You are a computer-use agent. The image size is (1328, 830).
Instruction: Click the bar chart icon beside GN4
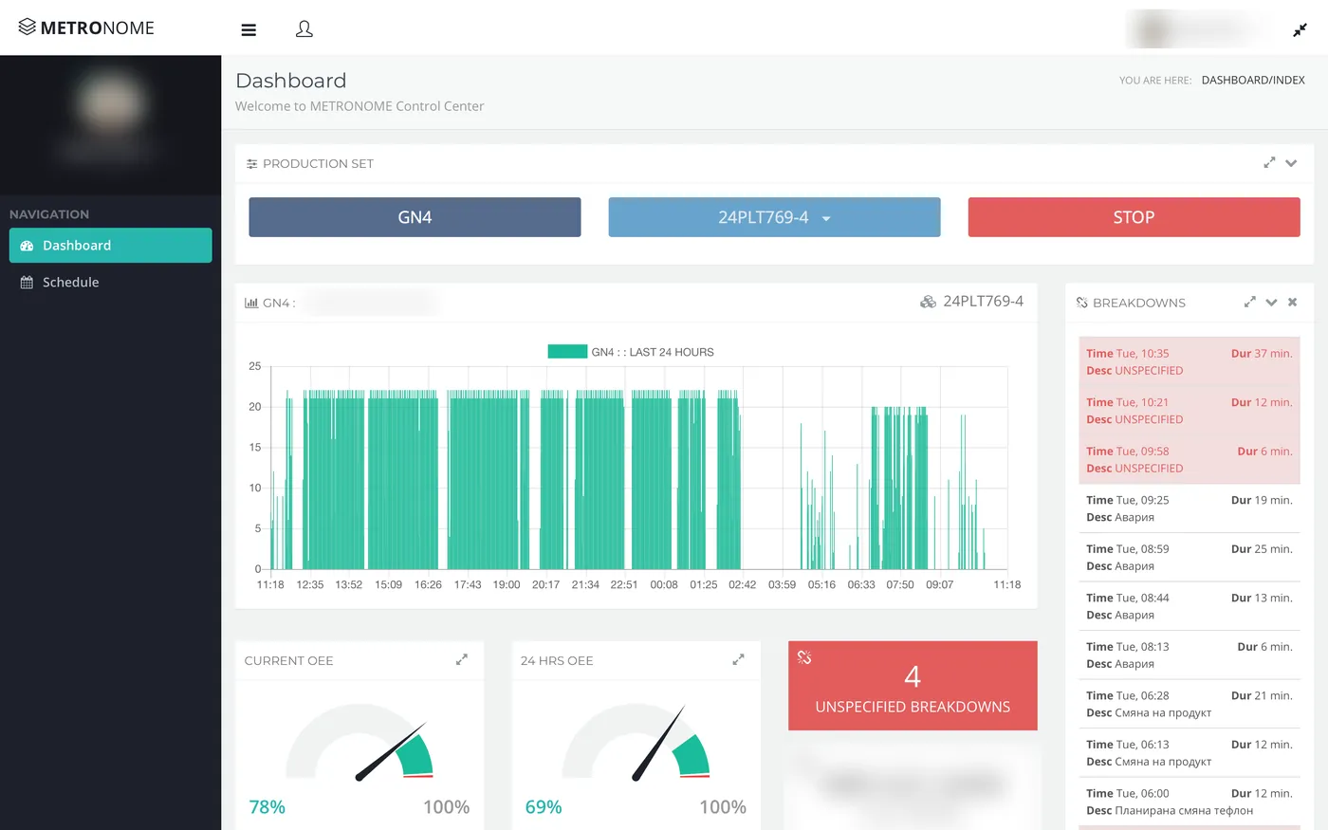251,303
